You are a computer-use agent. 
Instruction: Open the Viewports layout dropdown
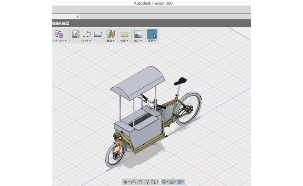tap(181, 182)
